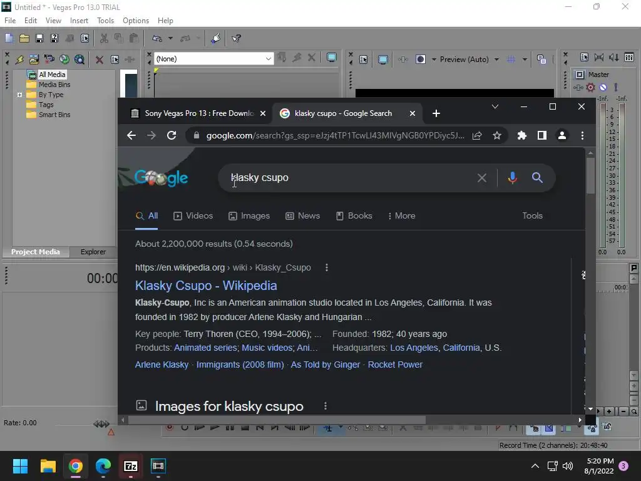
Task: Open project Properties icon in main toolbar
Action: pyautogui.click(x=85, y=38)
